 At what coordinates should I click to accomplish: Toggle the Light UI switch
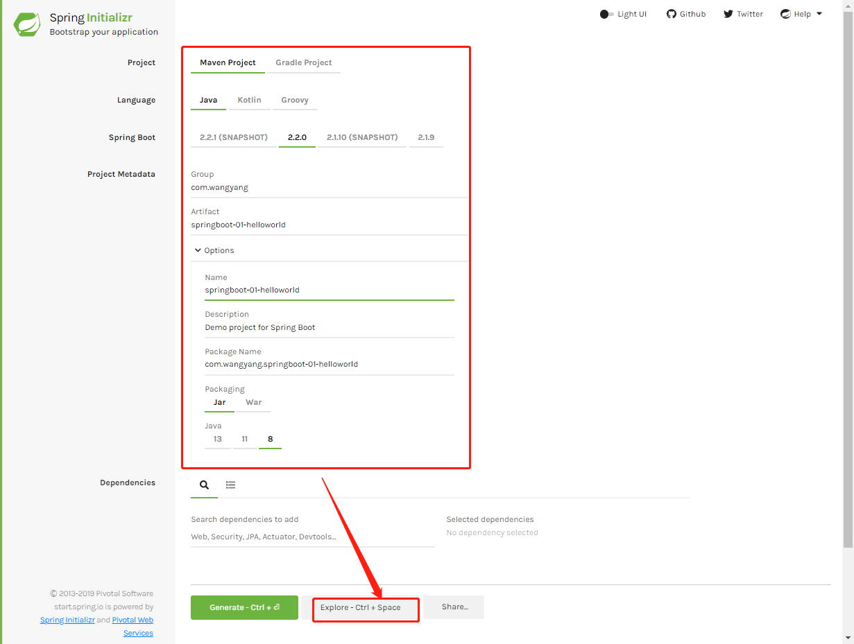[x=608, y=14]
